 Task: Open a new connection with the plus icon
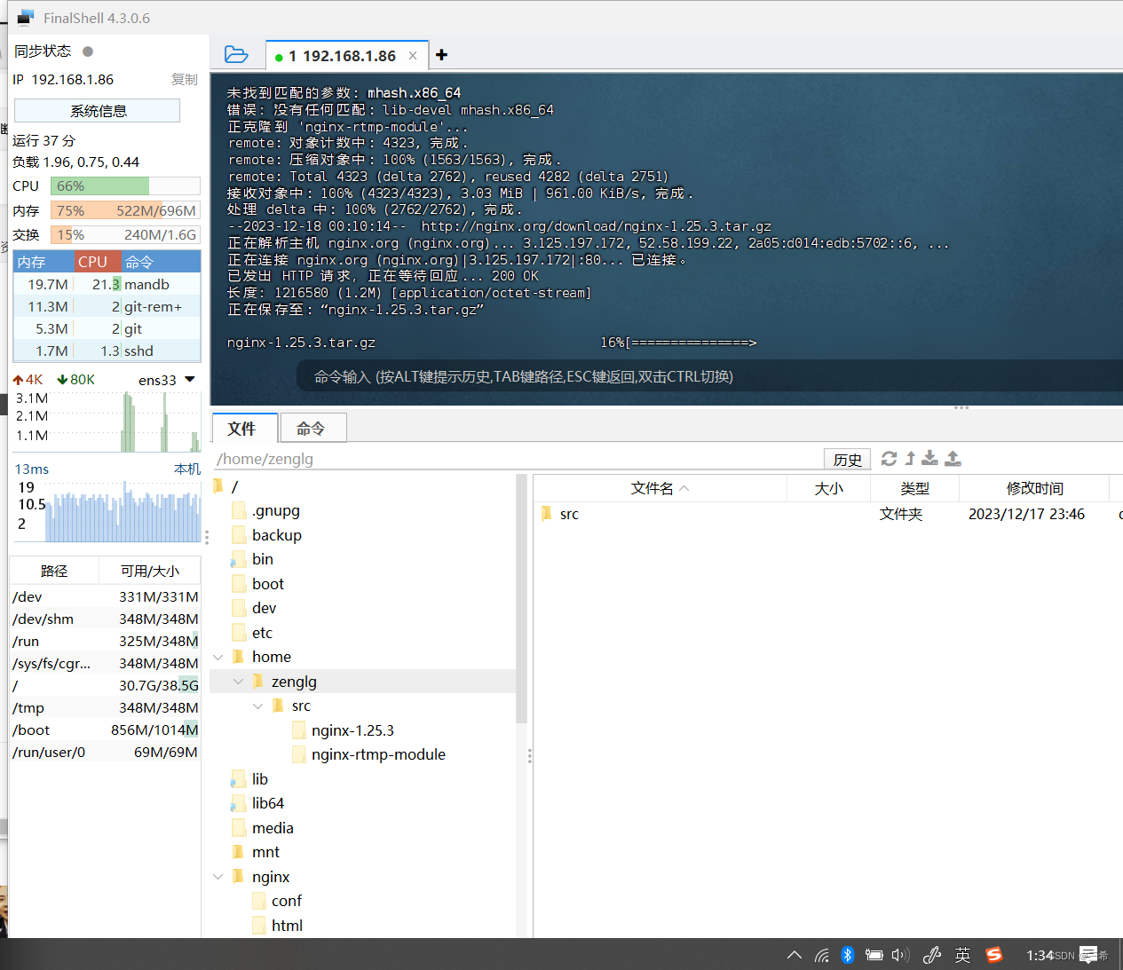coord(441,54)
